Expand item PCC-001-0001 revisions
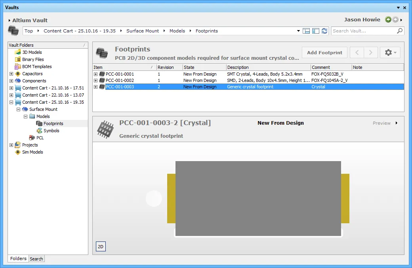412x268 pixels. [95, 74]
